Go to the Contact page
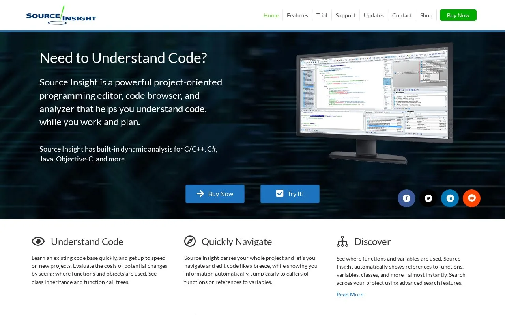Screen dimensions: 505x315 click(x=402, y=15)
